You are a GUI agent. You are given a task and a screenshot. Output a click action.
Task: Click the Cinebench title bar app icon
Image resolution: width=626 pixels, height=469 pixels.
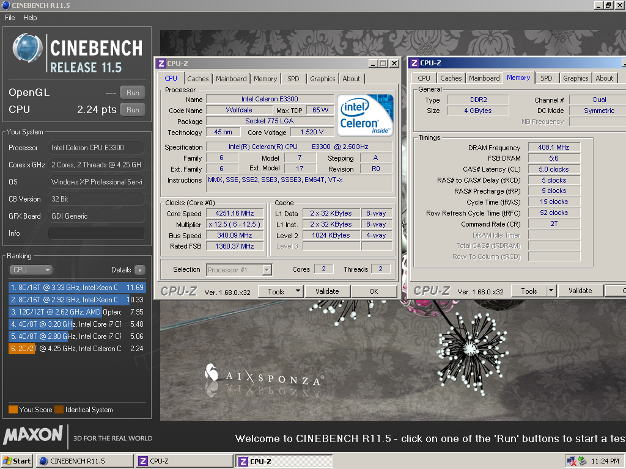point(6,5)
